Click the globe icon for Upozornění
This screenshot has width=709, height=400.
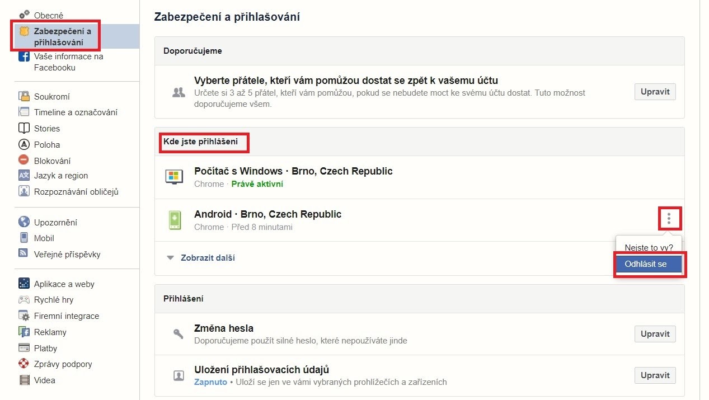pyautogui.click(x=24, y=222)
